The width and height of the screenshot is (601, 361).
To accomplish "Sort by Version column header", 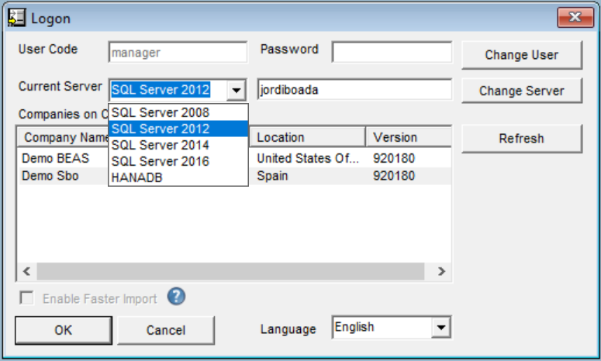I will click(409, 137).
